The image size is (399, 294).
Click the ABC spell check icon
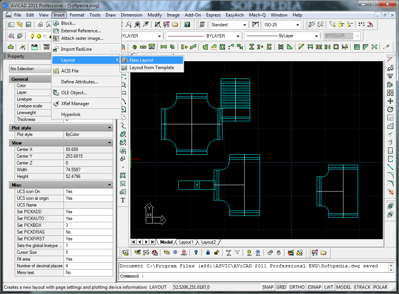(361, 24)
